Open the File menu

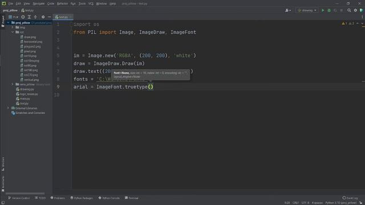point(11,3)
